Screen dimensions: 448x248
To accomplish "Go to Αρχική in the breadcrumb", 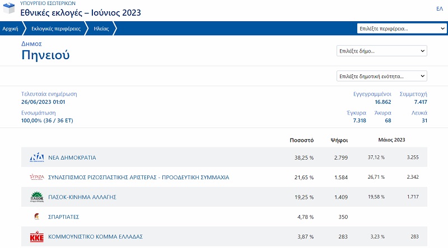I will (11, 28).
